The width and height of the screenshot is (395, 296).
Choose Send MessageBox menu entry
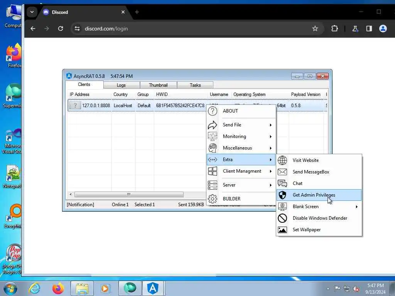[x=319, y=172]
